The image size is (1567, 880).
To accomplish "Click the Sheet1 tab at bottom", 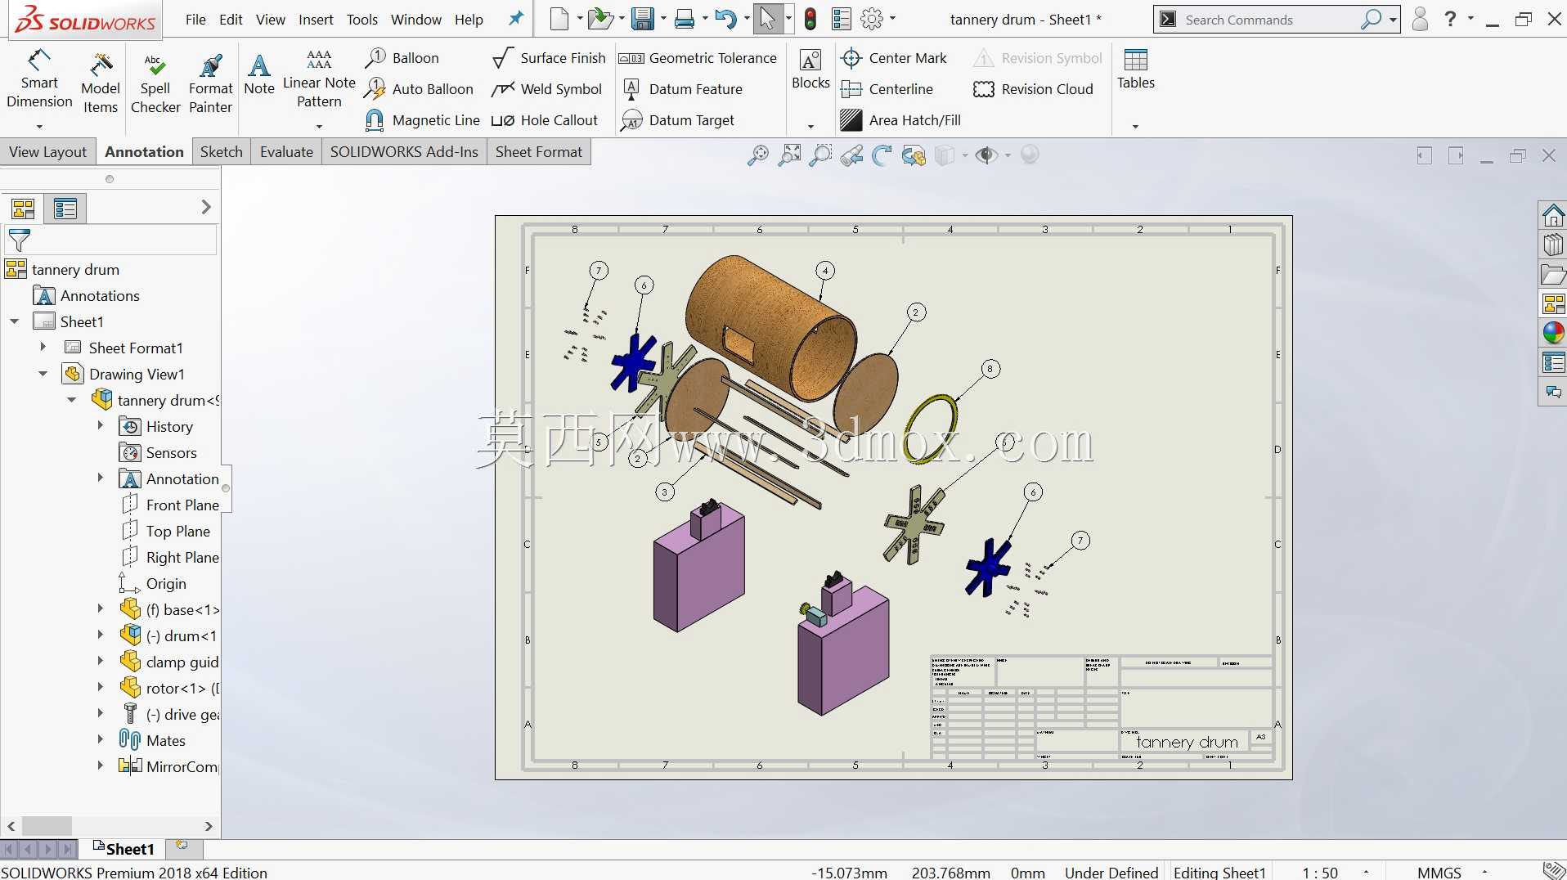I will coord(123,848).
